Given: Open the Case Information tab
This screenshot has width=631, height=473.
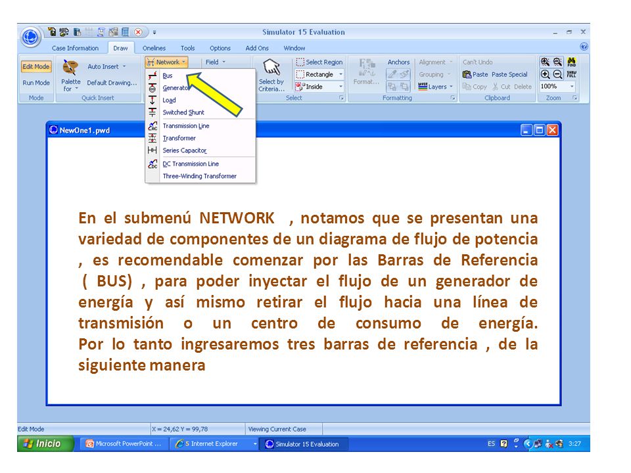Looking at the screenshot, I should [75, 48].
